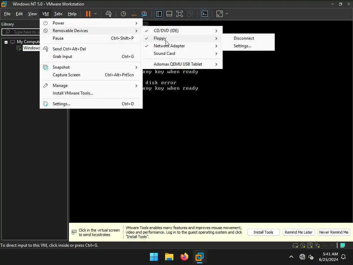Click the Power icon in VM menu
The height and width of the screenshot is (265, 353).
[x=46, y=23]
